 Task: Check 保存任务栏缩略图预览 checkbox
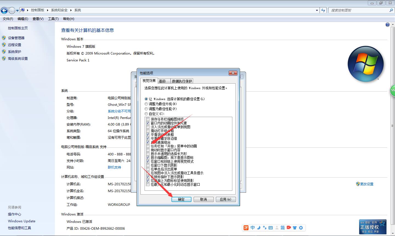pyautogui.click(x=148, y=119)
